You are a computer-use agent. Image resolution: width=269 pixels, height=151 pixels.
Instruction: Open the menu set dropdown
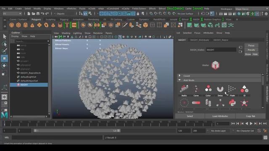coord(12,14)
